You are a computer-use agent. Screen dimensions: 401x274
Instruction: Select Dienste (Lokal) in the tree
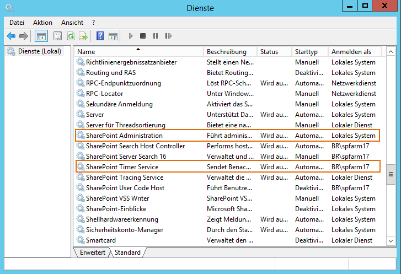[35, 51]
